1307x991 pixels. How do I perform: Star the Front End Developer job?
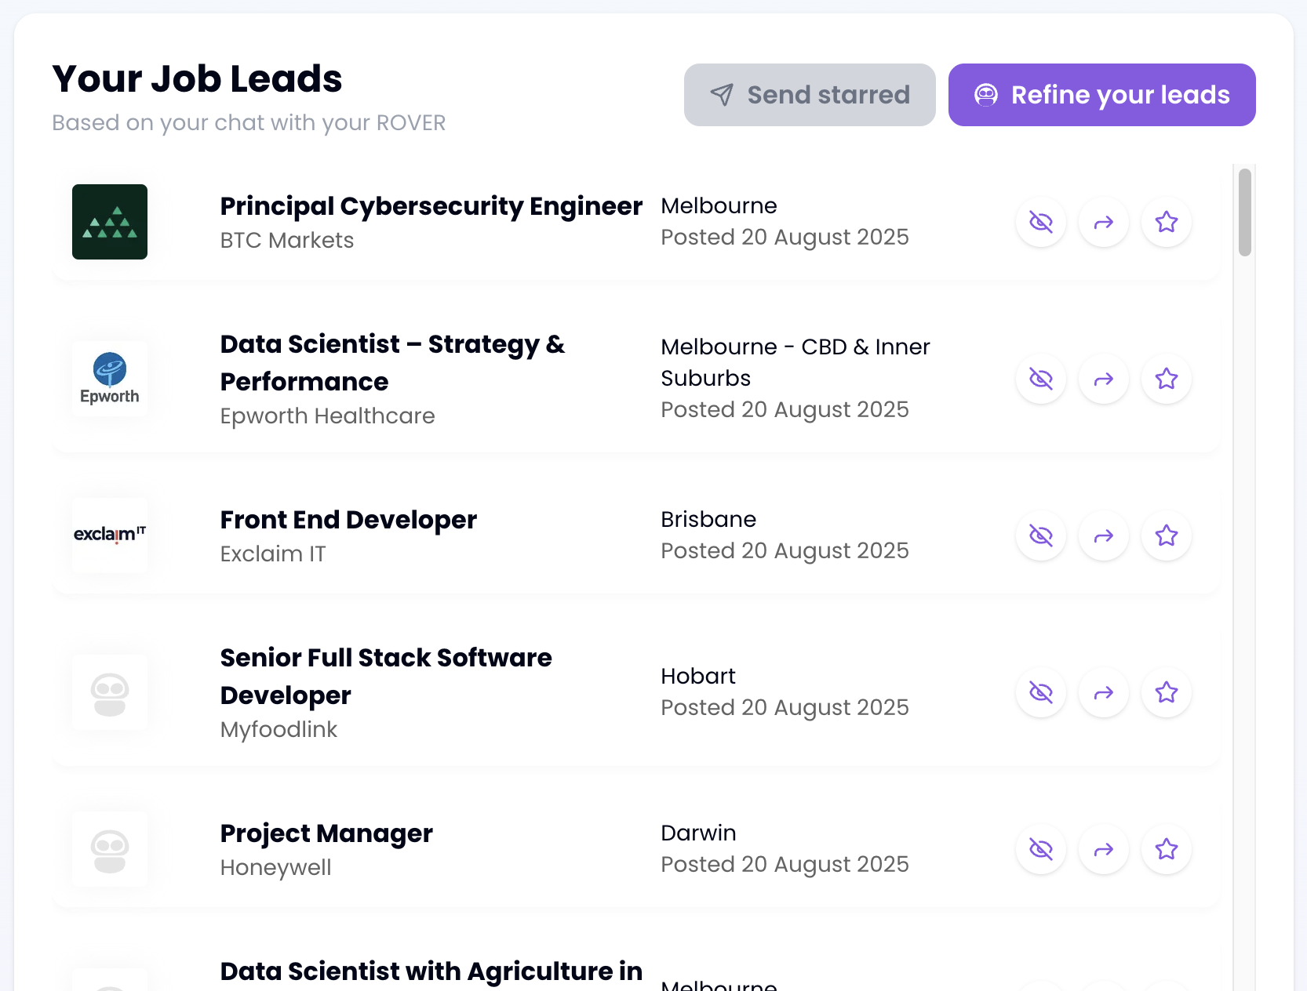coord(1166,535)
